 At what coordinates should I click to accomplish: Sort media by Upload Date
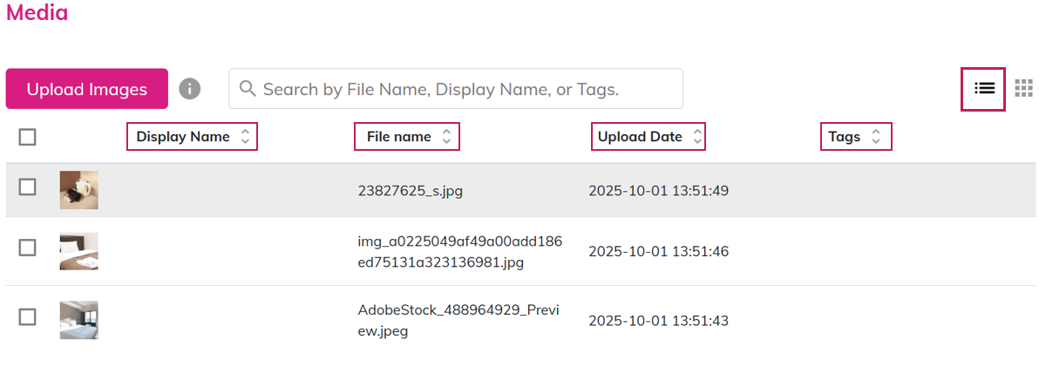pyautogui.click(x=649, y=137)
